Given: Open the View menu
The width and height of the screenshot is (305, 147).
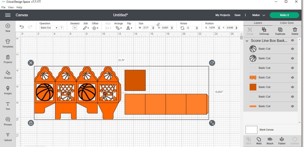Looking at the screenshot, I should [x=11, y=7].
